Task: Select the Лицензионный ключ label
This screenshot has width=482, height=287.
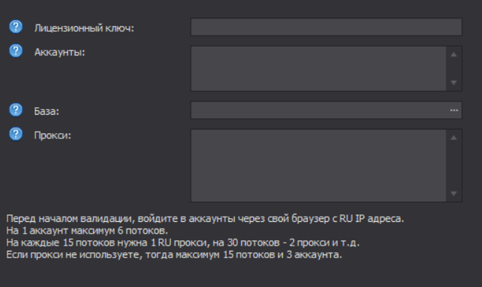Action: (x=84, y=28)
